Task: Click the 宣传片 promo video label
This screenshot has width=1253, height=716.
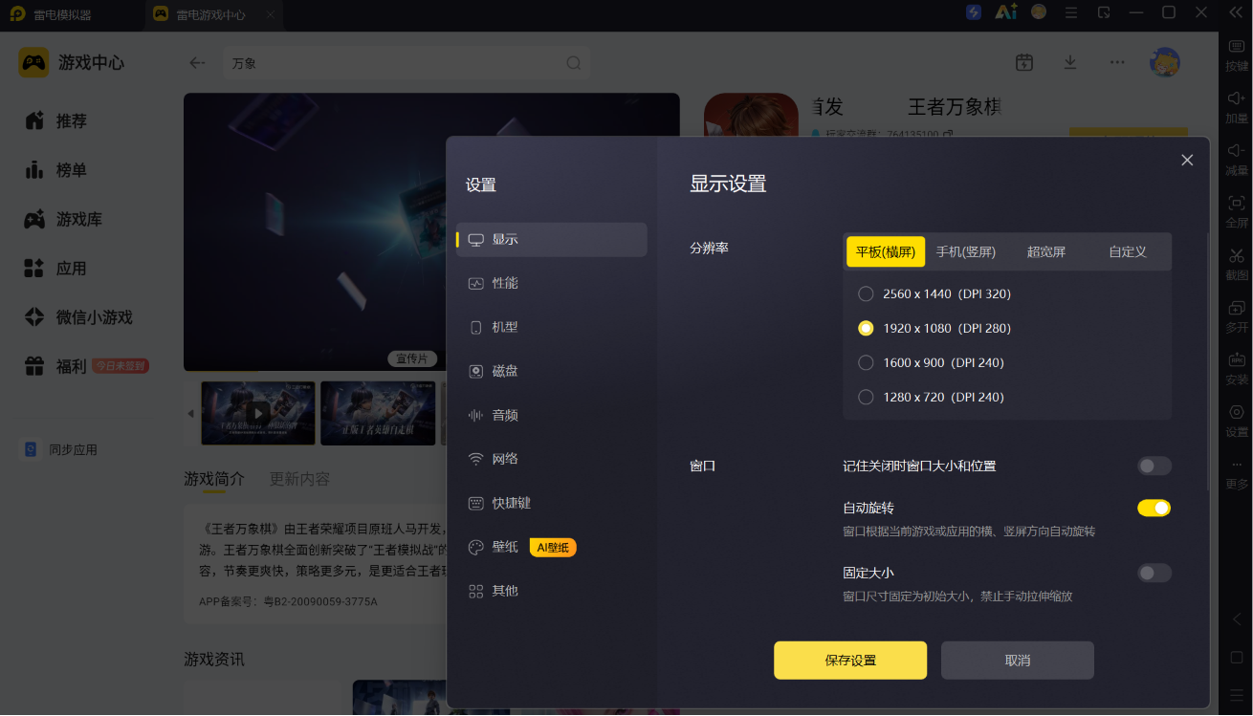Action: coord(412,358)
